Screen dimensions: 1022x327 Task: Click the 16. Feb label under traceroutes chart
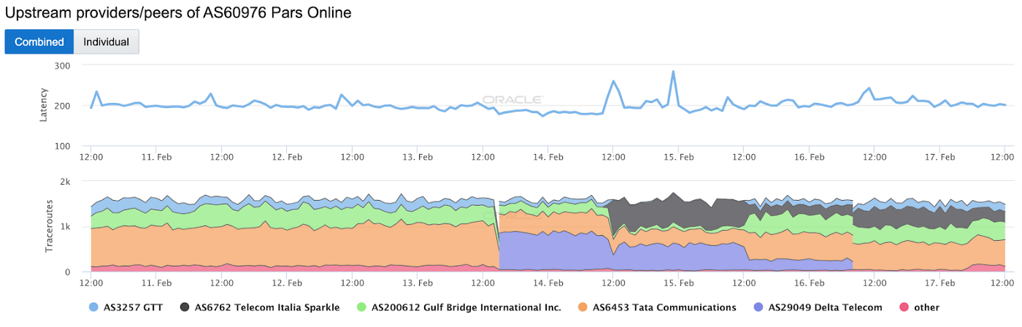tap(809, 283)
